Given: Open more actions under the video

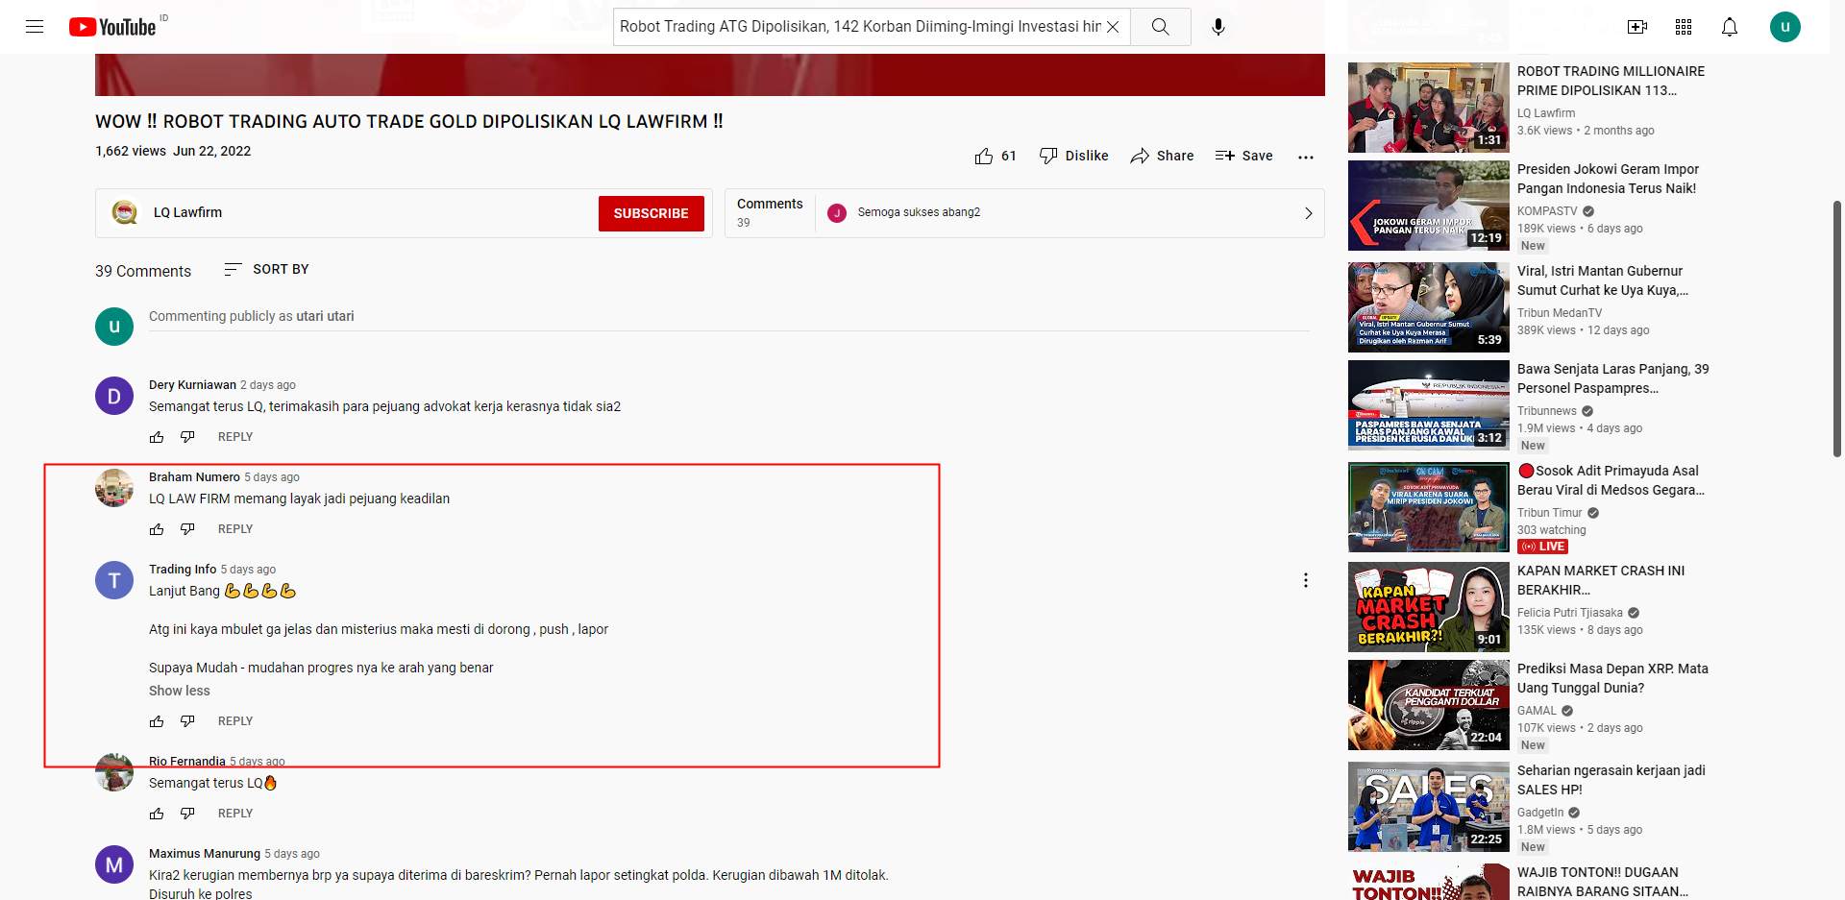Looking at the screenshot, I should point(1306,157).
